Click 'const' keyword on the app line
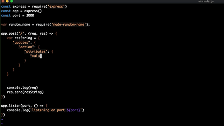This screenshot has height=126, width=224. click(x=6, y=11)
